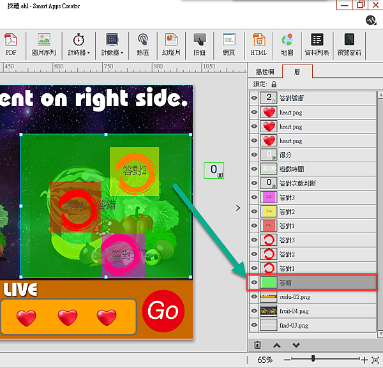Move the selected layer down
The image size is (383, 368).
click(296, 345)
